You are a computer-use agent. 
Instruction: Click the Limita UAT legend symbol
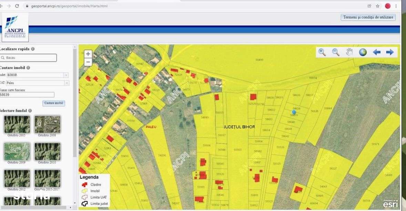(x=84, y=197)
